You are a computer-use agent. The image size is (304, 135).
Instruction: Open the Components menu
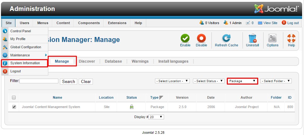pos(89,23)
